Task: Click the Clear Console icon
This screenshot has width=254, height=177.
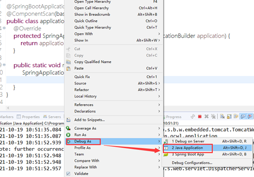Action: (x=222, y=116)
